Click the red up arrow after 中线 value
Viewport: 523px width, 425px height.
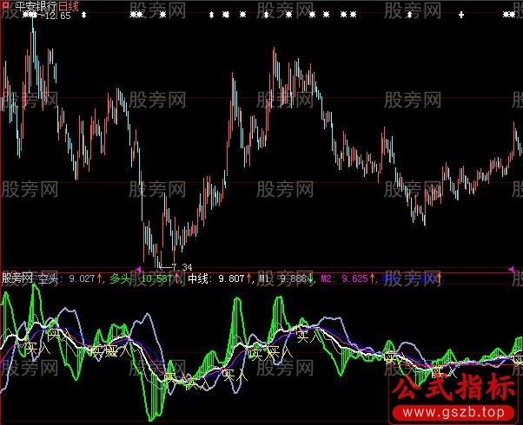(250, 279)
